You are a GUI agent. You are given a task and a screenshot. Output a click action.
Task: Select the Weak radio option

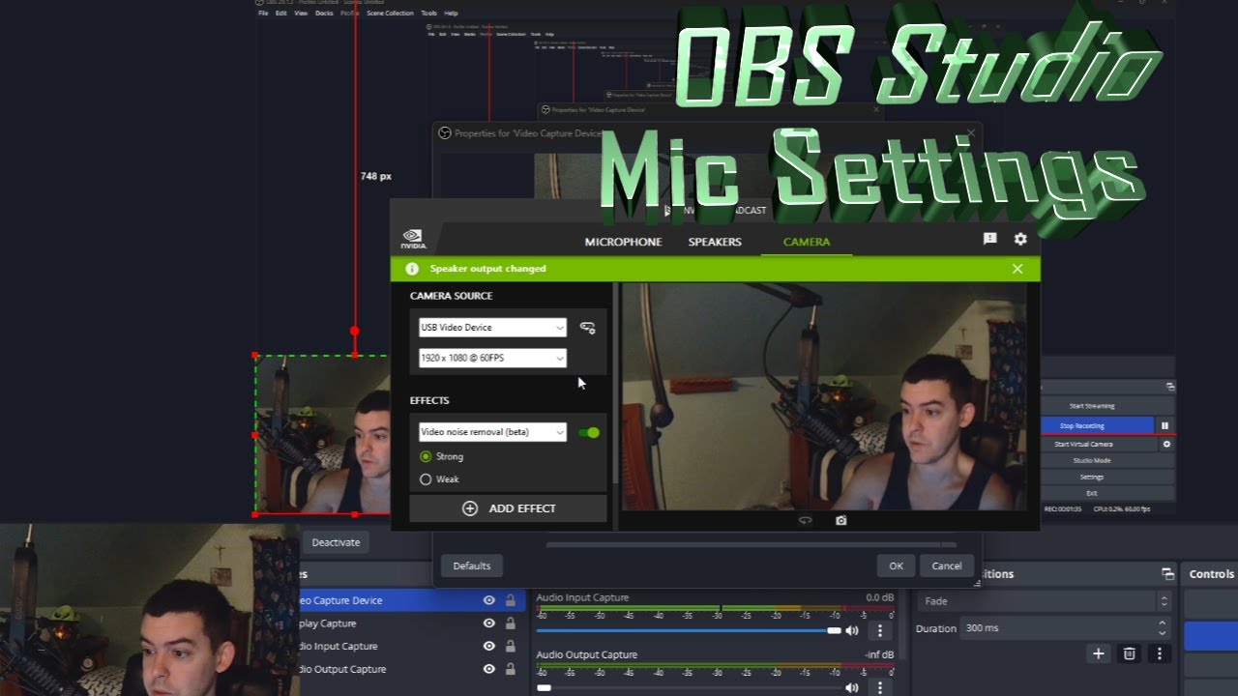(x=426, y=479)
